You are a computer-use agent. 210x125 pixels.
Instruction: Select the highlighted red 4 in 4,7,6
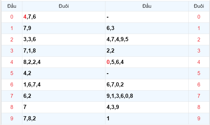click(25, 17)
